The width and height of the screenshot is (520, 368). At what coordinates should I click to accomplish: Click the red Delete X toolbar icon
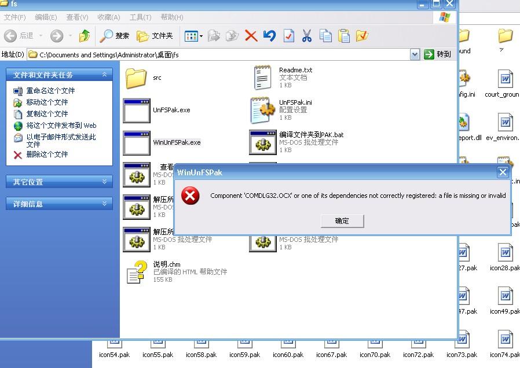[x=251, y=36]
